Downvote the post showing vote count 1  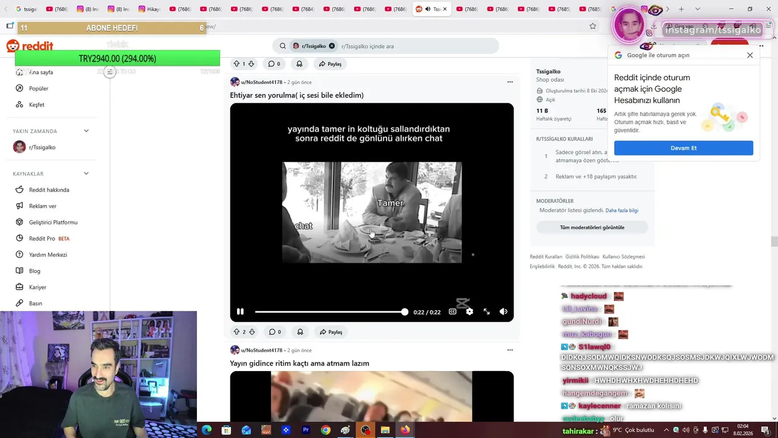(251, 64)
